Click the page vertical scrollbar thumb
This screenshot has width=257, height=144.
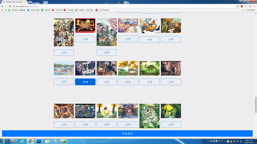[256, 105]
